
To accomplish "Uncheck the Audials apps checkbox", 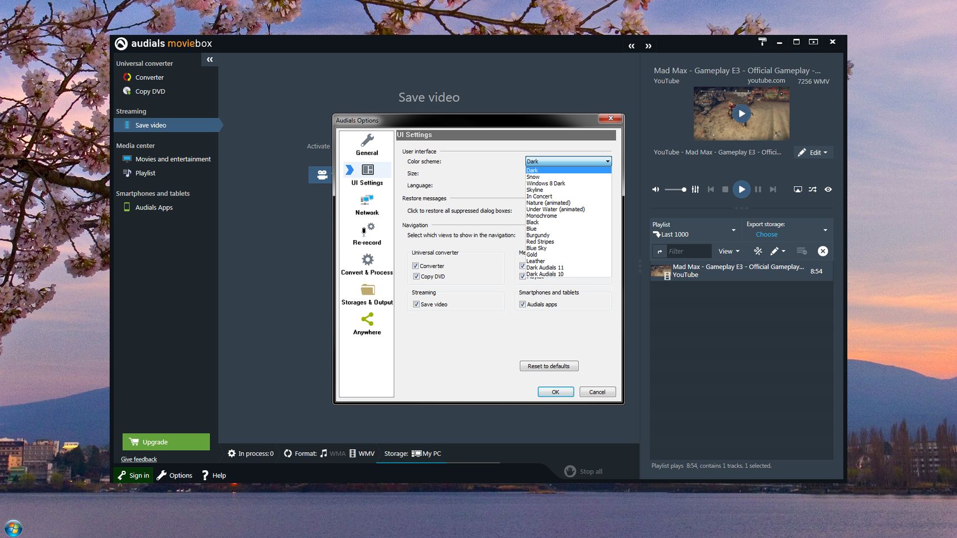I will click(522, 304).
